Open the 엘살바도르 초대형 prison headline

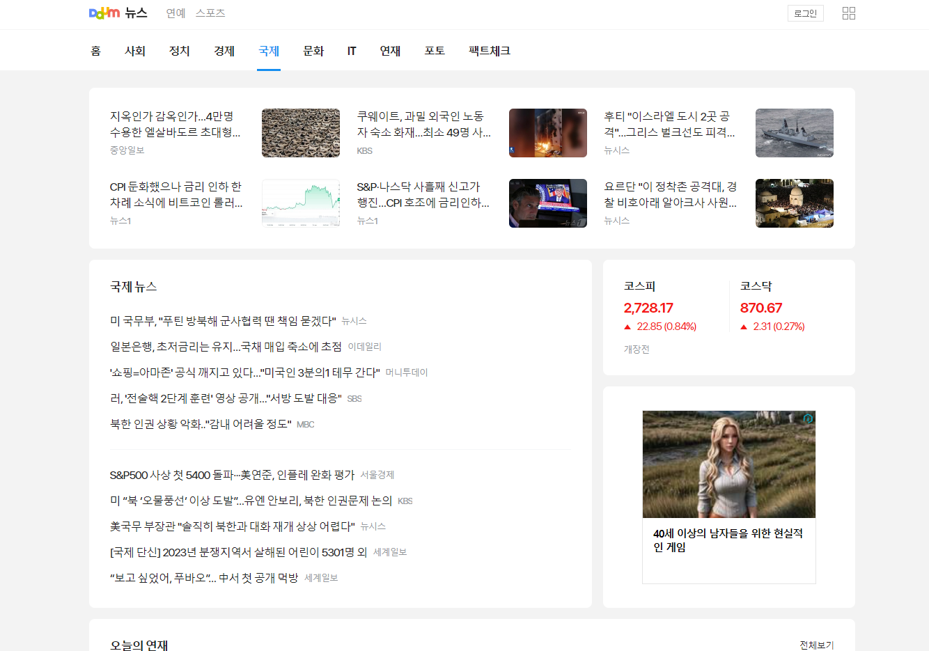point(175,124)
